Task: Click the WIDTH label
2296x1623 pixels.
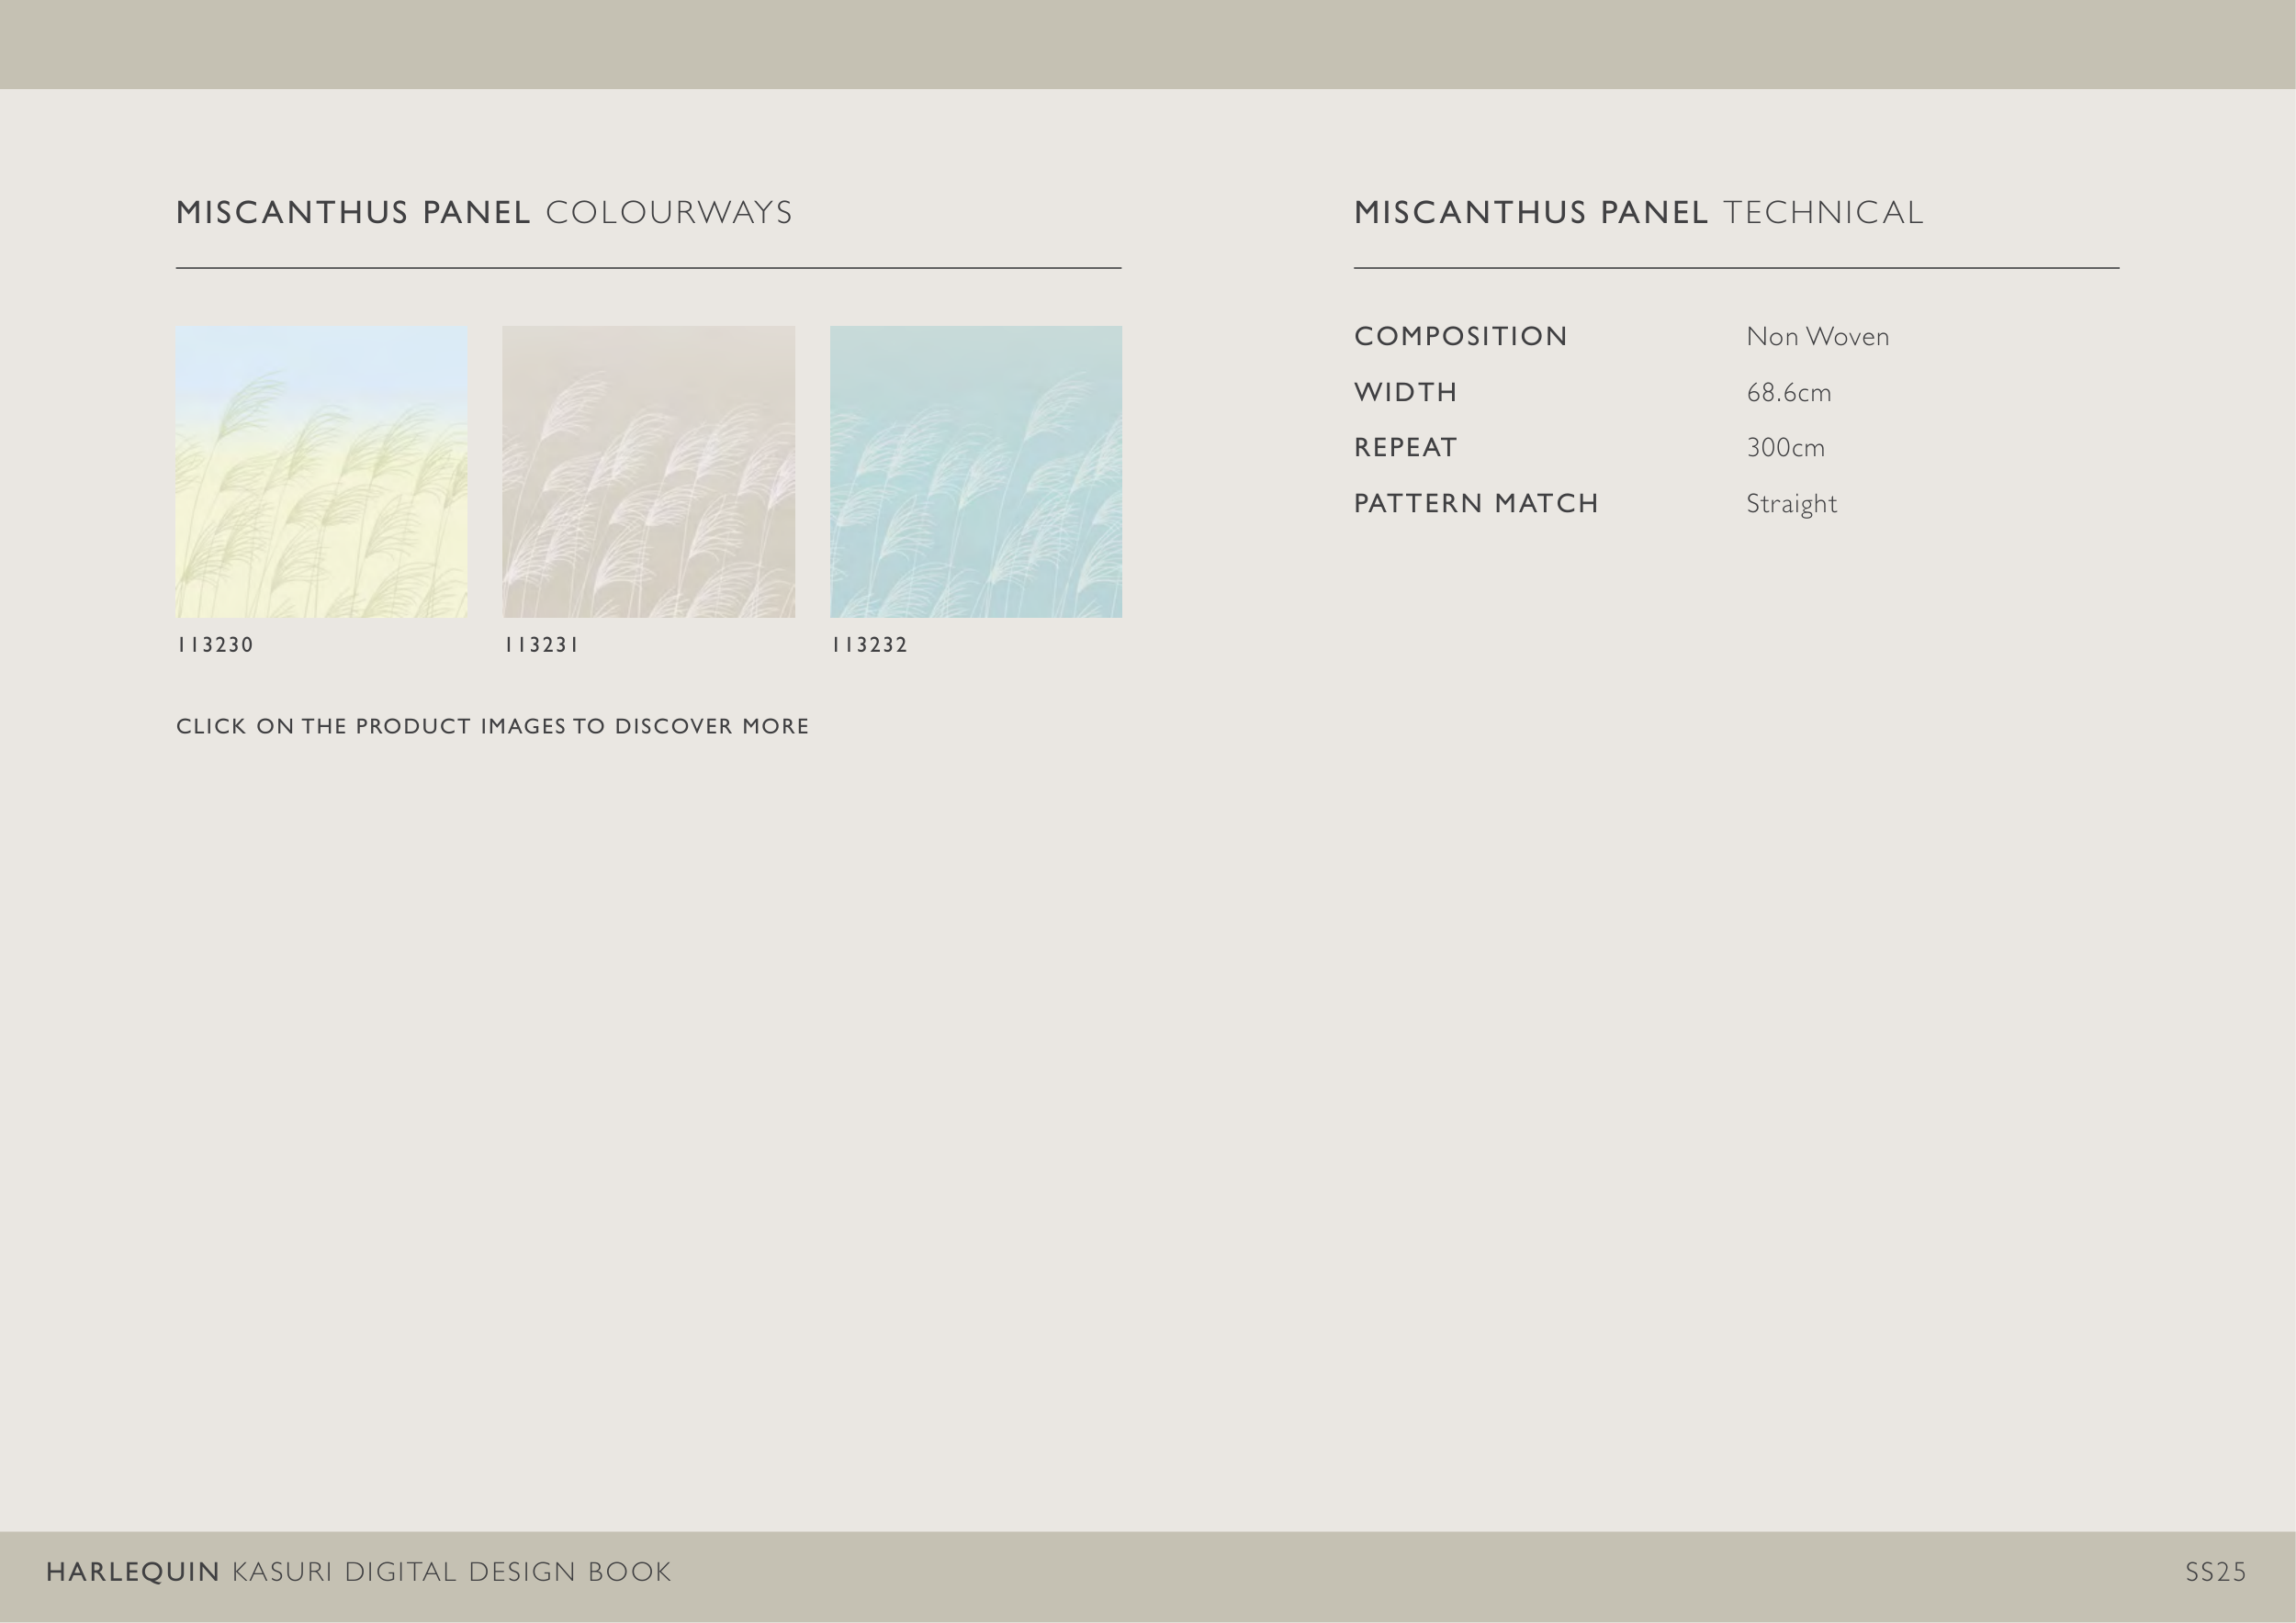Action: click(x=1405, y=393)
